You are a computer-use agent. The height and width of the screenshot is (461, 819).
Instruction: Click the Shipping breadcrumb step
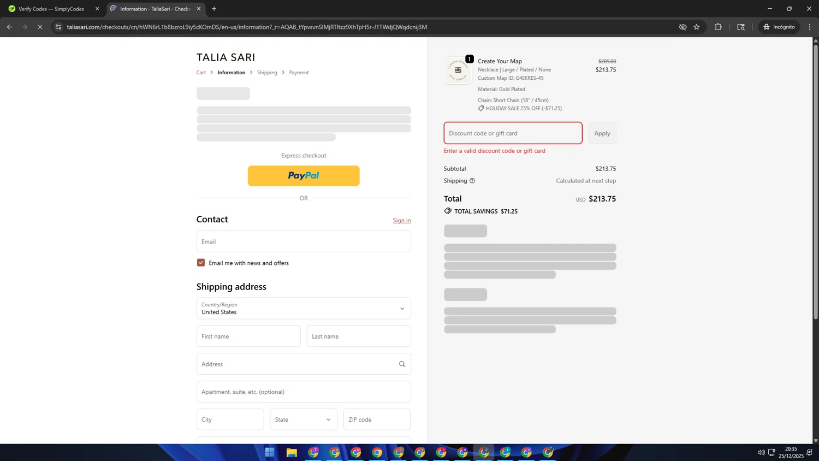point(267,73)
